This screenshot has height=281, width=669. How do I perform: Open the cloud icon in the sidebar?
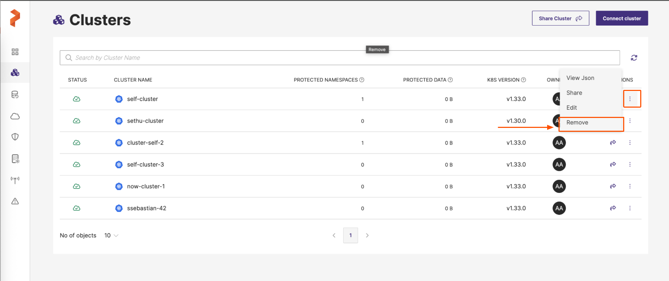15,117
